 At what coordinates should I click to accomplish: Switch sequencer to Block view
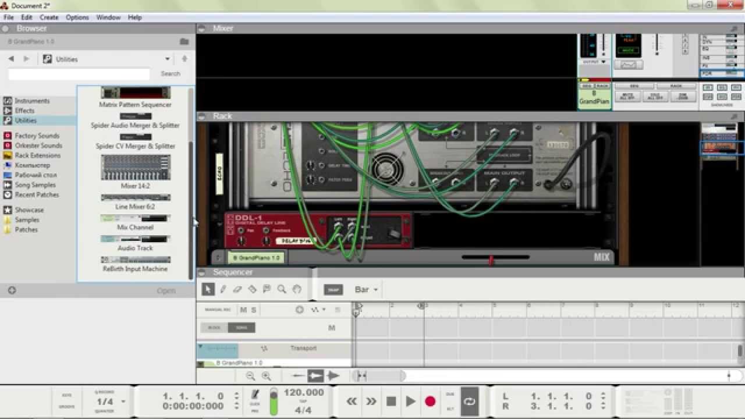coord(214,328)
